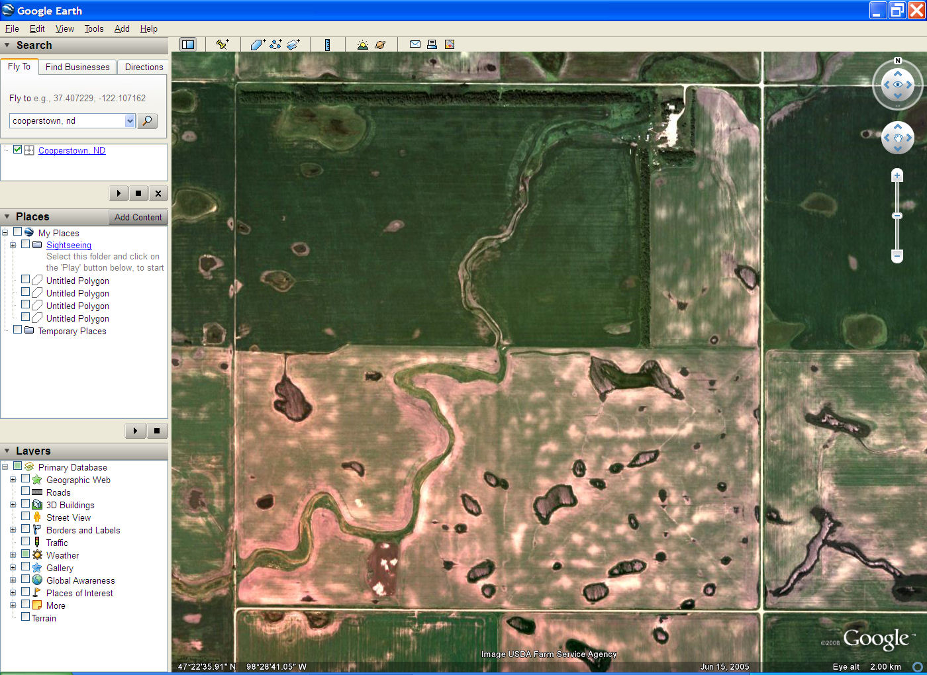Open the Ruler measuring tool
This screenshot has width=927, height=675.
click(x=327, y=44)
